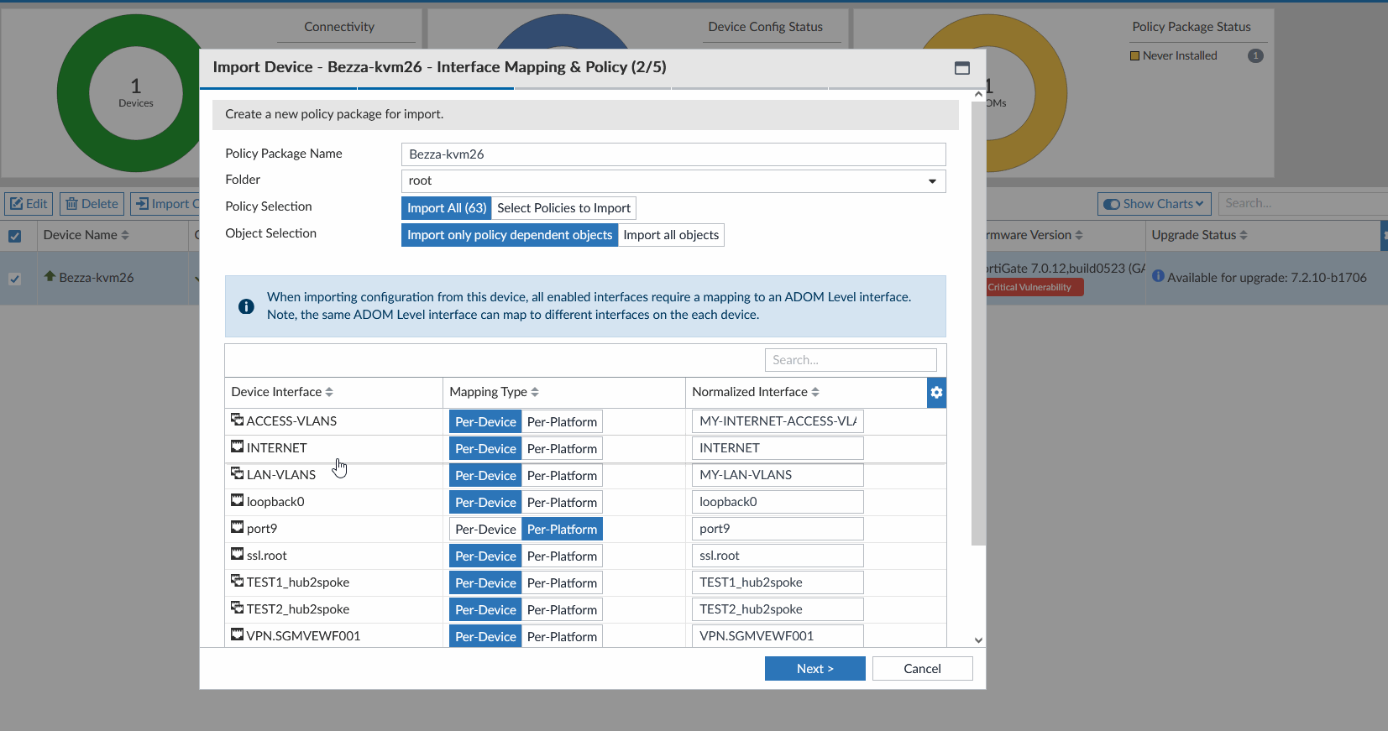Select Import all objects option

point(671,235)
